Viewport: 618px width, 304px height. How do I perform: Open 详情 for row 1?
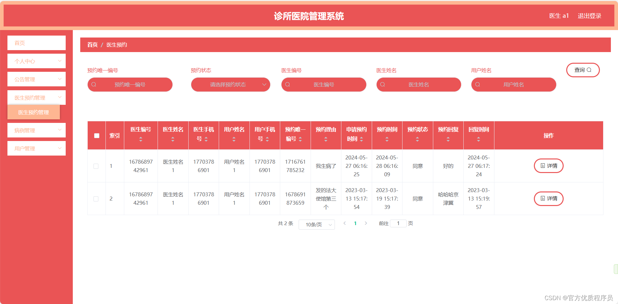click(x=548, y=166)
